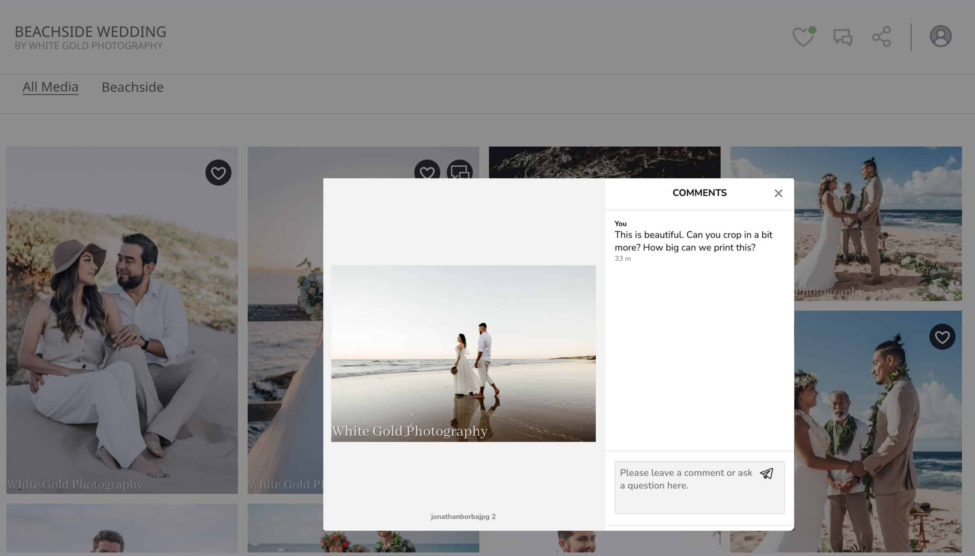This screenshot has height=556, width=975.
Task: Open the share icon in the header
Action: (x=881, y=37)
